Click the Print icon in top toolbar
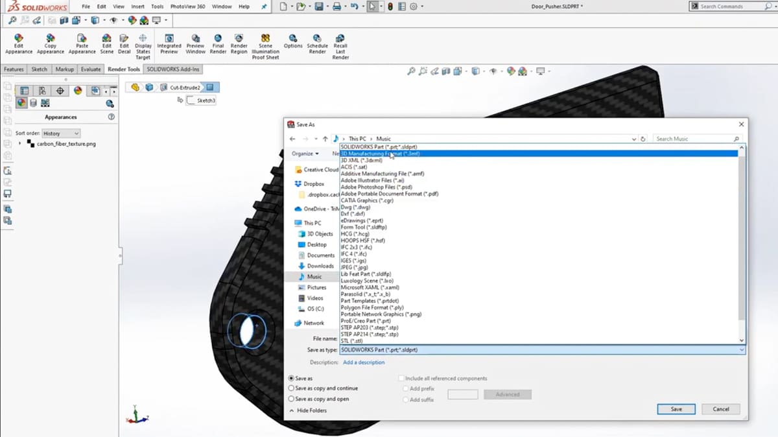This screenshot has width=778, height=437. pyautogui.click(x=336, y=6)
